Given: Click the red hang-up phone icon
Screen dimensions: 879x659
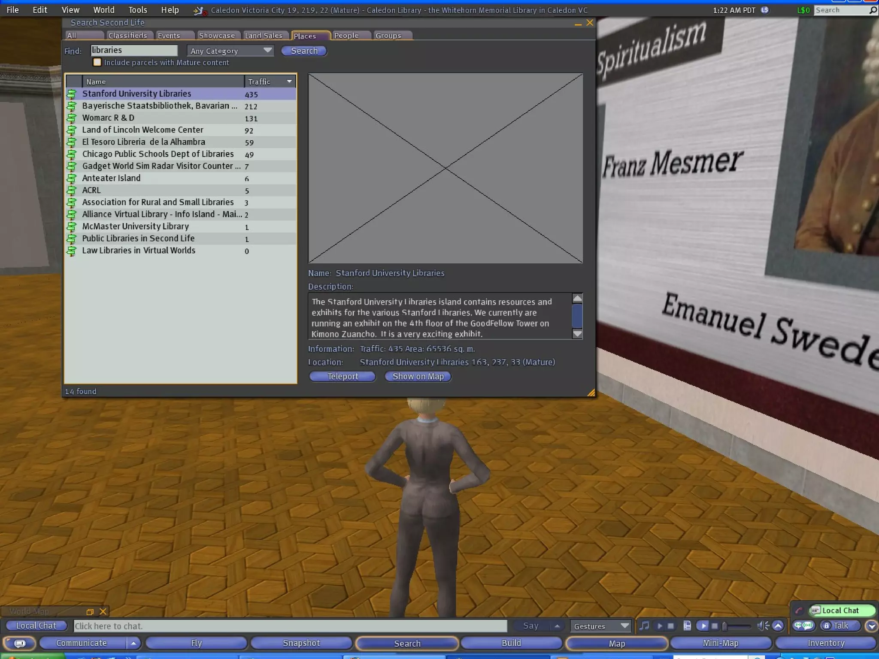Looking at the screenshot, I should [x=798, y=611].
